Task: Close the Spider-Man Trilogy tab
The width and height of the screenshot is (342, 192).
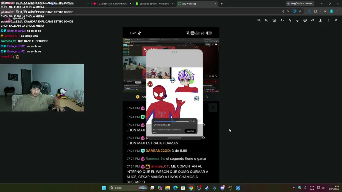Action: click(x=130, y=4)
